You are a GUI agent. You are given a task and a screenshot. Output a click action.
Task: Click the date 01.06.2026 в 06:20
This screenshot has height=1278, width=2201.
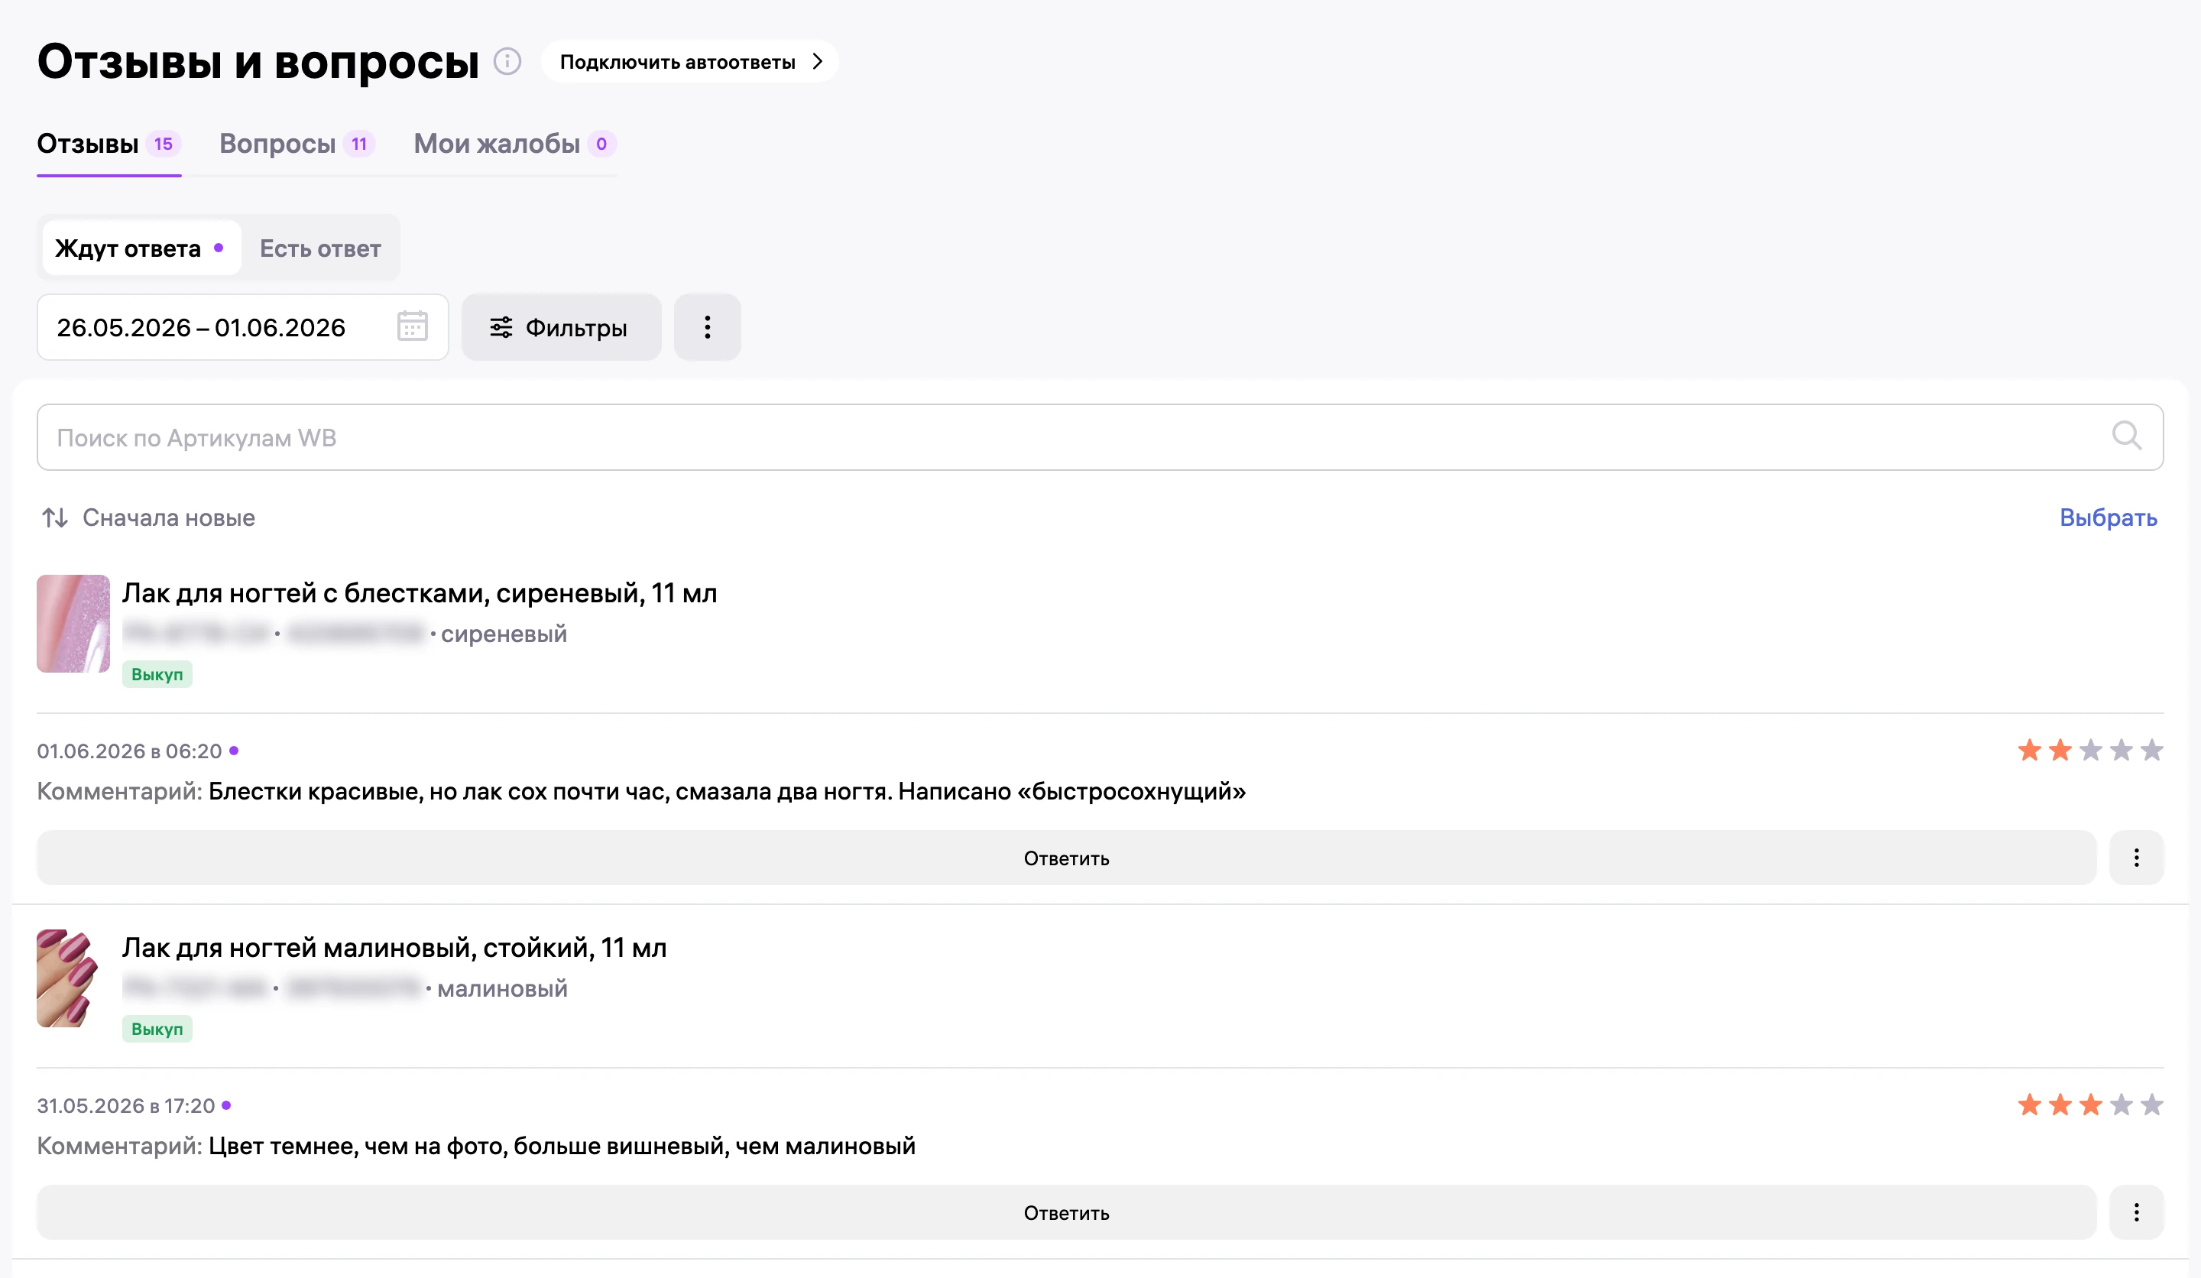pyautogui.click(x=129, y=751)
